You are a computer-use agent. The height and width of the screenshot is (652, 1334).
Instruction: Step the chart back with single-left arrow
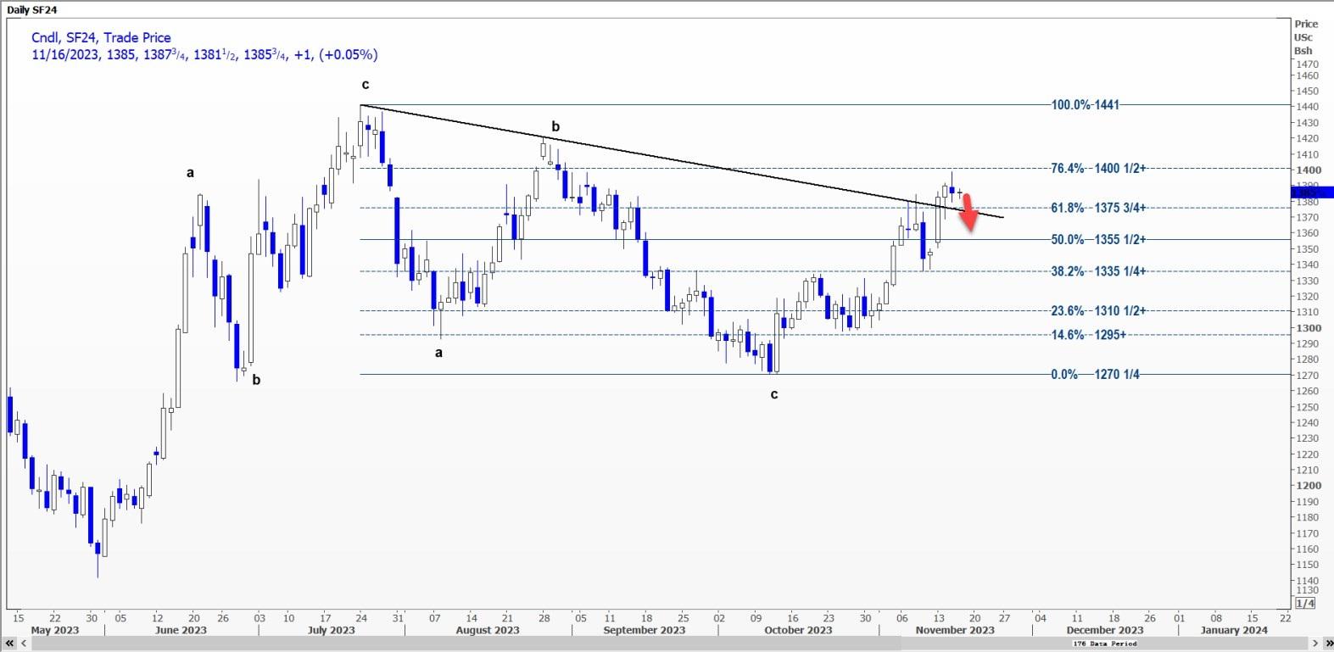[22, 644]
